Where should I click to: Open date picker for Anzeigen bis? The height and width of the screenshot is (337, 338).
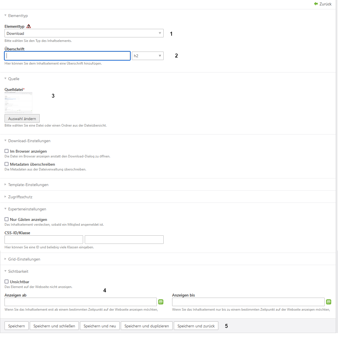(329, 302)
